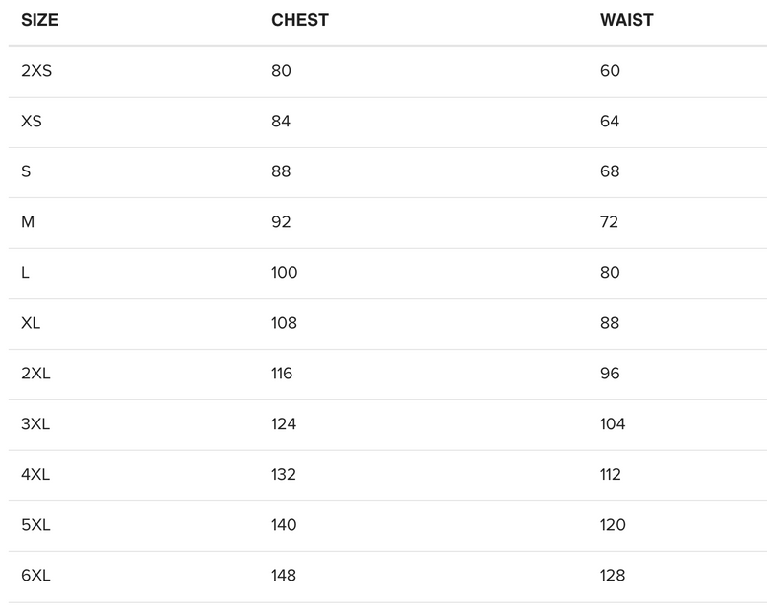Click waist value 112 for 4XL

(x=611, y=475)
